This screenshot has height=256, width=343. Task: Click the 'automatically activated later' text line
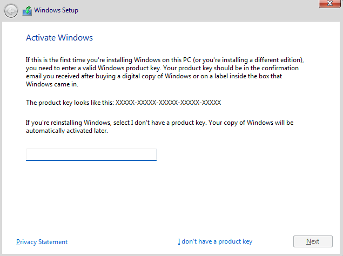67,131
